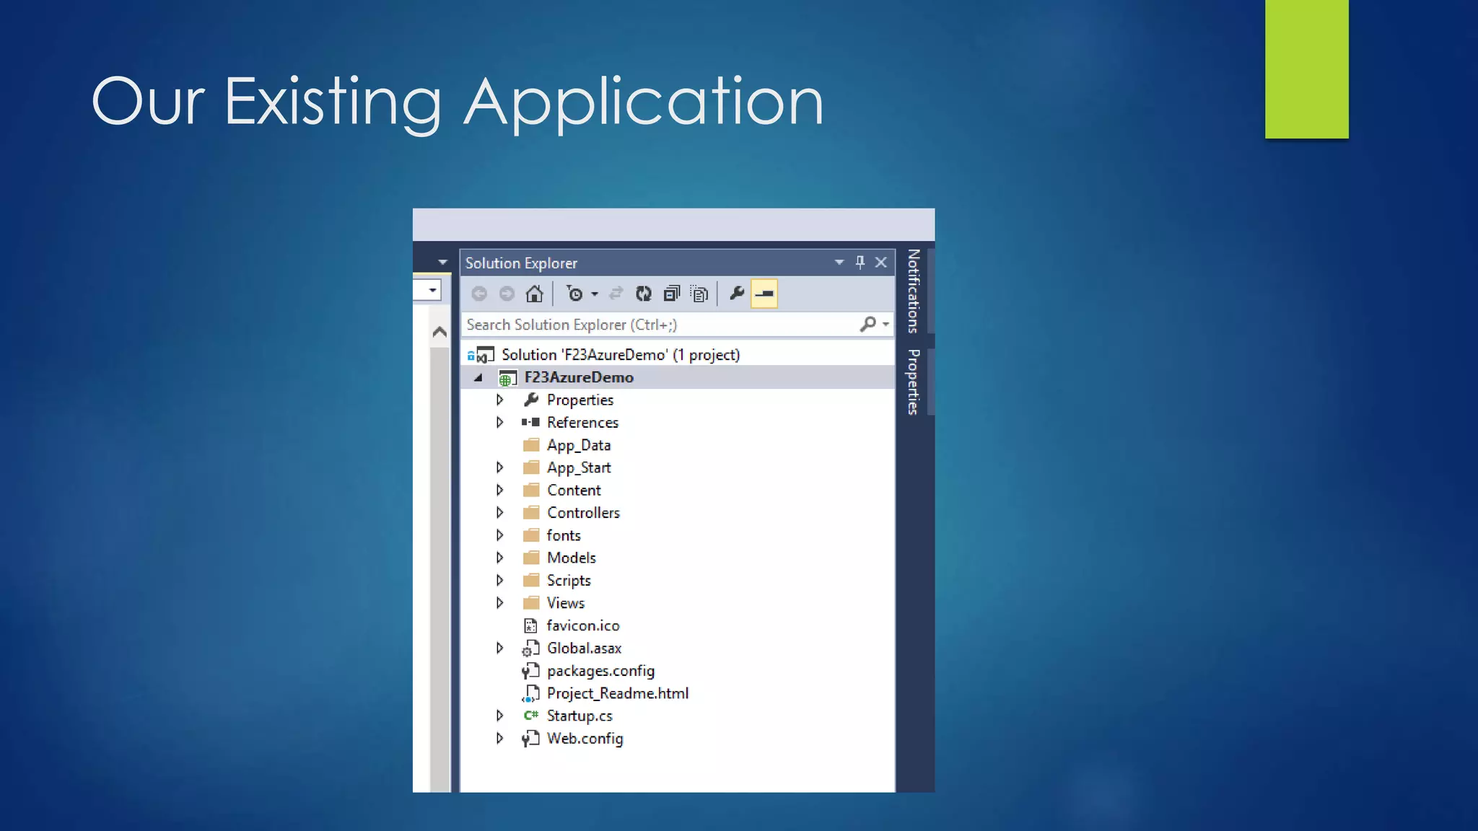Click the Home icon in Solution Explorer toolbar
Image resolution: width=1478 pixels, height=831 pixels.
[x=534, y=294]
